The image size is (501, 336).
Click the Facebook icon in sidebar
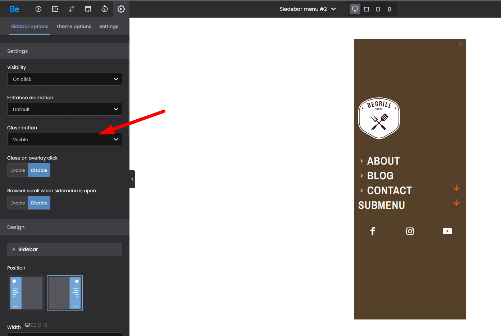tap(373, 231)
